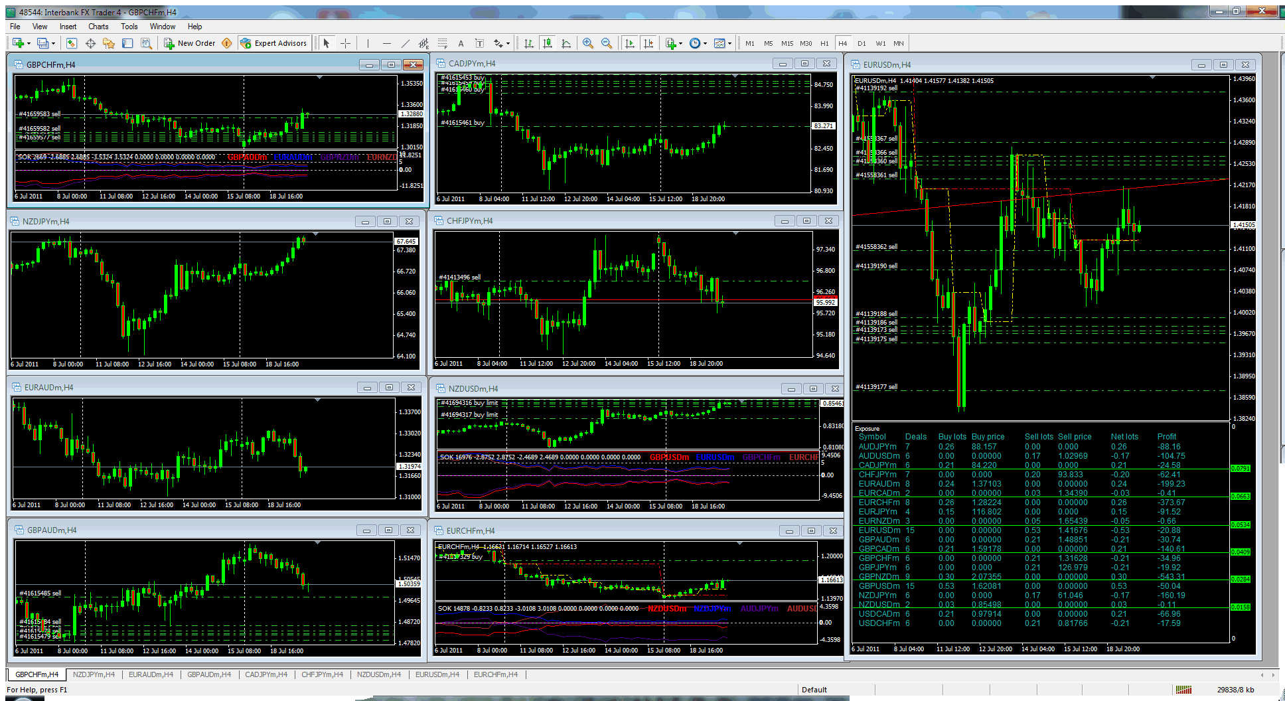
Task: Switch chart to line chart mode
Action: coord(566,43)
